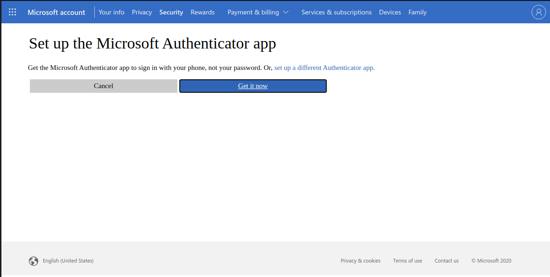Expand the Payment & billing dropdown
The height and width of the screenshot is (277, 550).
(x=258, y=12)
